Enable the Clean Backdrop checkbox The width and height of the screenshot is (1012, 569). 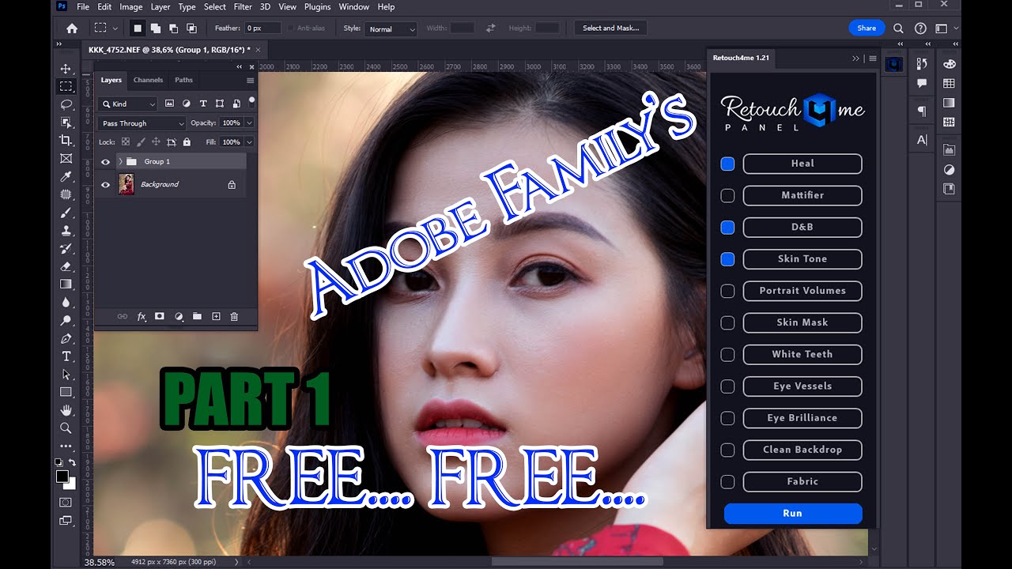(x=727, y=450)
